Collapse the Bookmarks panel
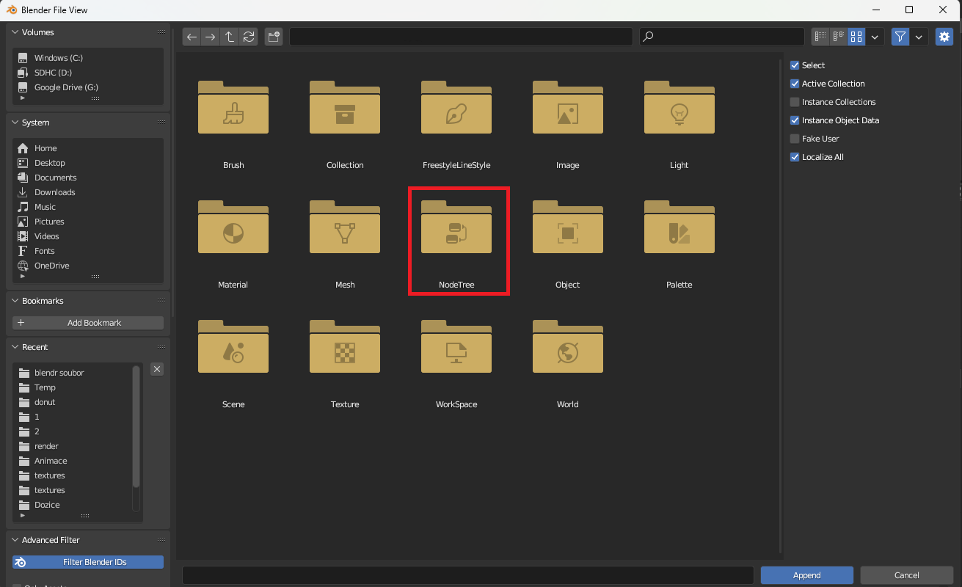962x587 pixels. (x=16, y=301)
